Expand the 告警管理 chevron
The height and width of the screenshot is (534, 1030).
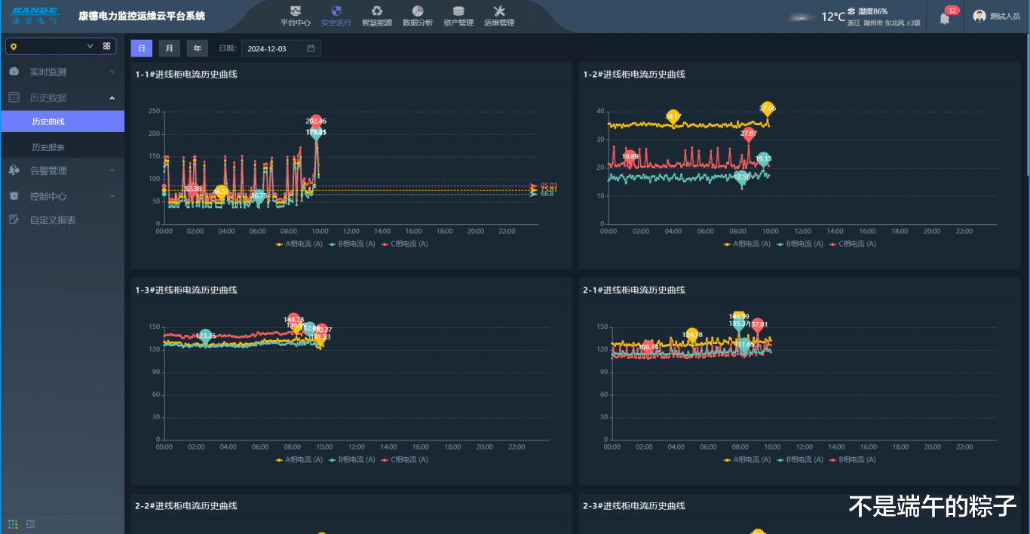tap(112, 170)
